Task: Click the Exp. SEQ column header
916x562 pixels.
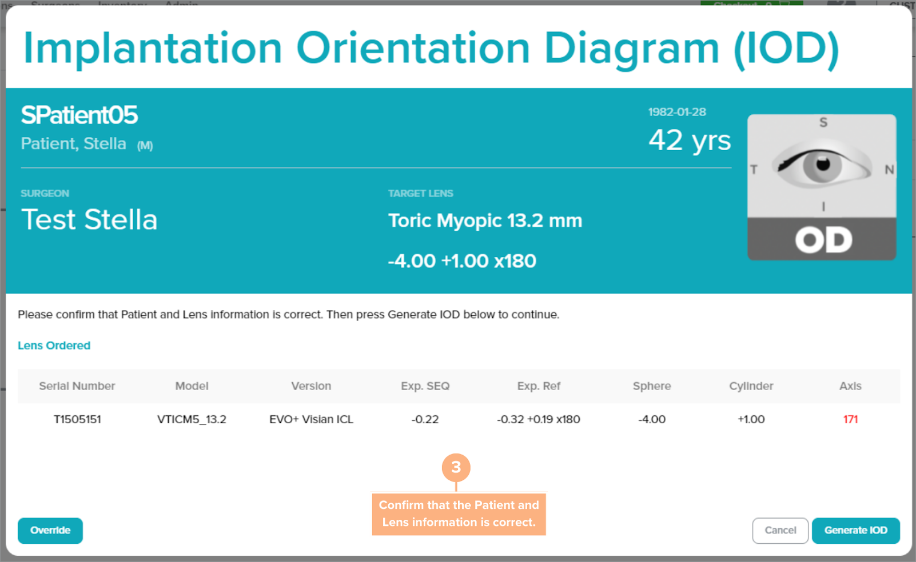Action: tap(425, 386)
